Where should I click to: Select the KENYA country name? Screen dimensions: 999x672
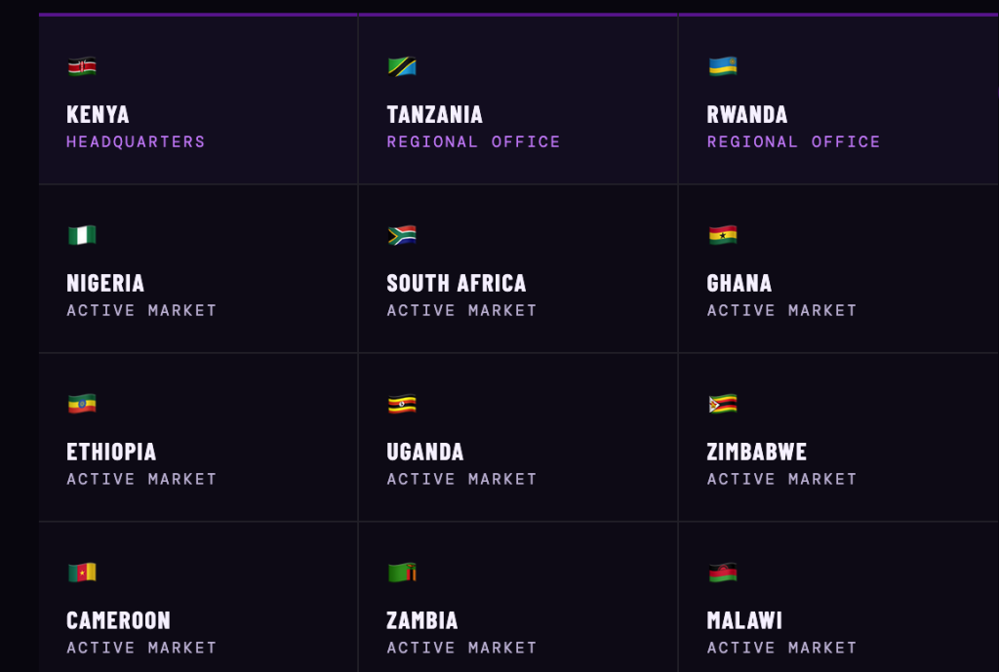coord(98,115)
